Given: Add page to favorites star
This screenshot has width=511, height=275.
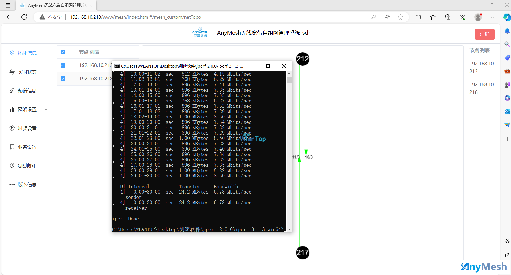Looking at the screenshot, I should tap(401, 17).
